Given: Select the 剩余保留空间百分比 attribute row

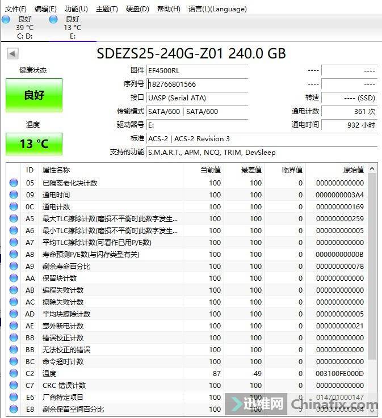Looking at the screenshot, I should pyautogui.click(x=187, y=409).
